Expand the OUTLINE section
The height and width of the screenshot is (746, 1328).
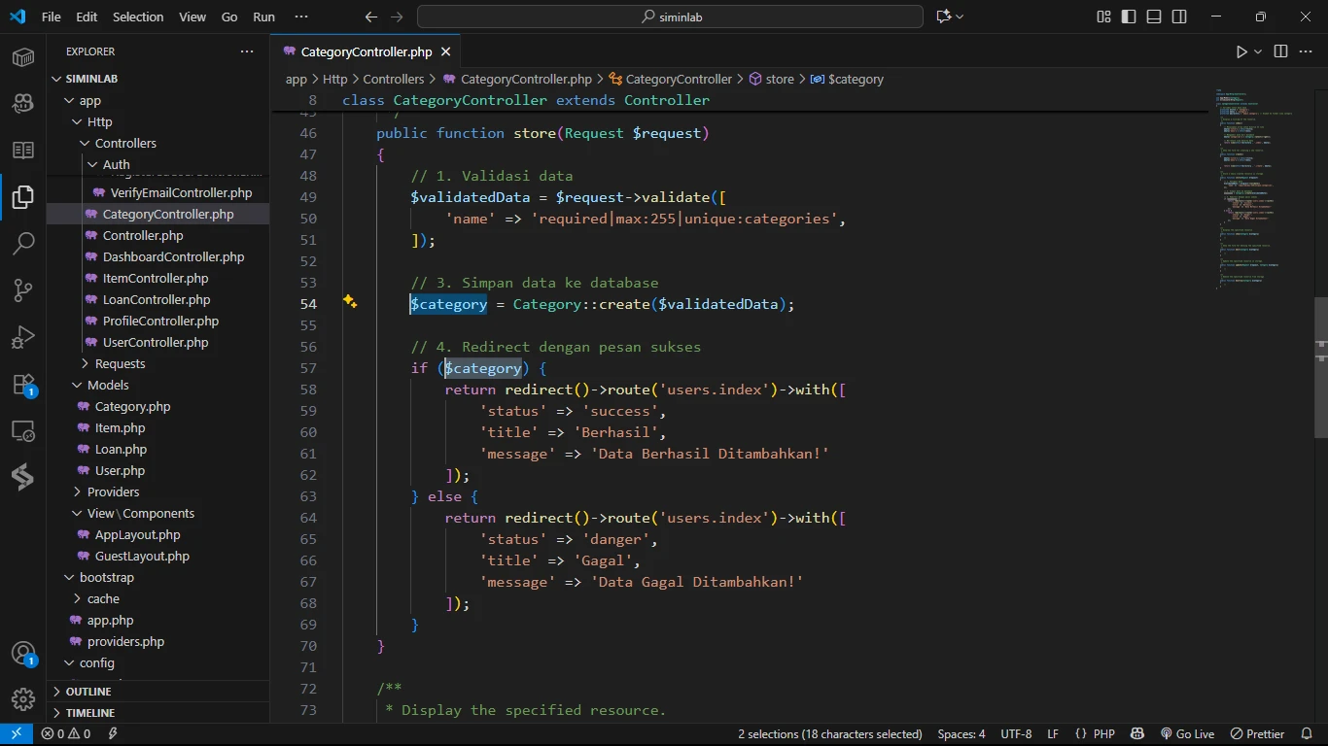pos(88,692)
